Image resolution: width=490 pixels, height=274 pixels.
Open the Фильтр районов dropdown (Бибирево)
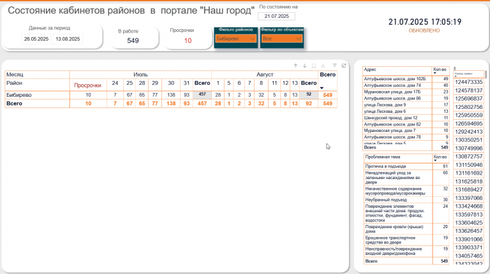pyautogui.click(x=235, y=39)
